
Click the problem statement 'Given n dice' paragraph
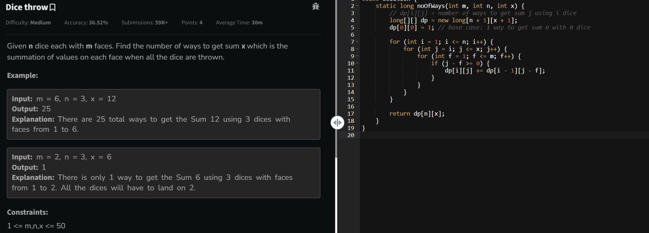(147, 51)
